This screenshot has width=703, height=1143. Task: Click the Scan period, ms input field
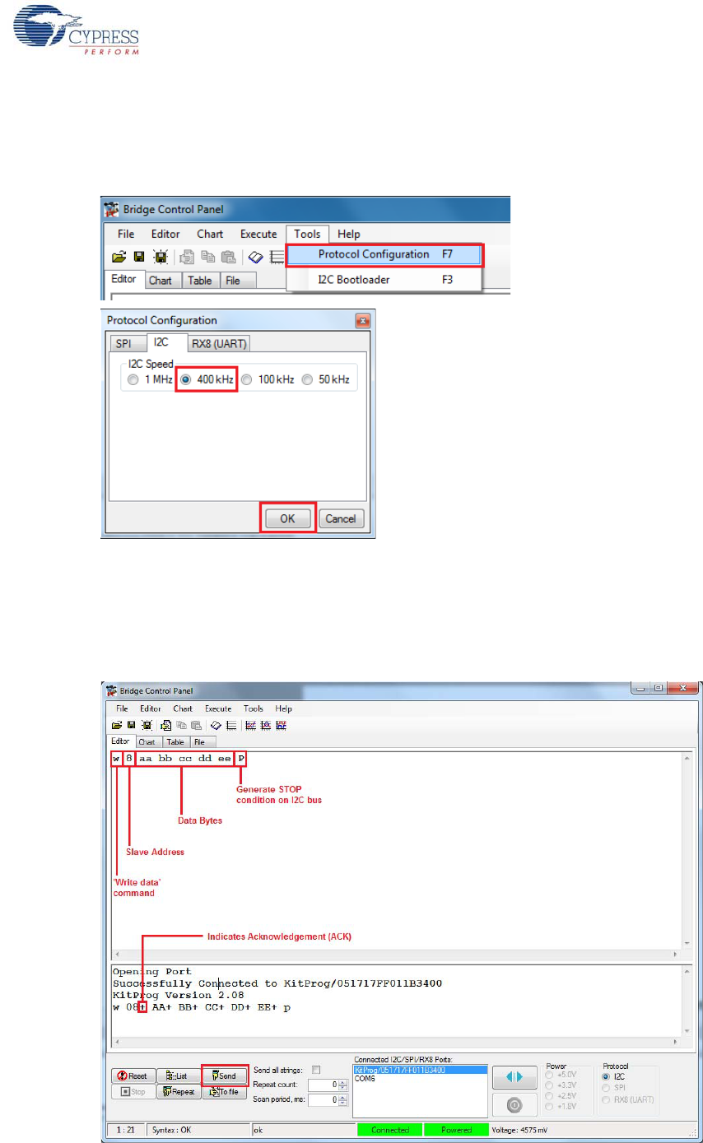point(324,1099)
